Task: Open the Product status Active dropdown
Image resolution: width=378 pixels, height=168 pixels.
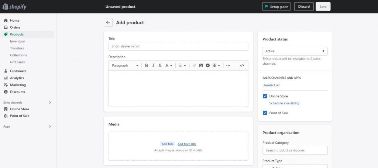Action: (295, 51)
